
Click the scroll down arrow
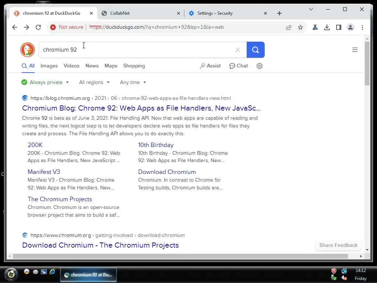pyautogui.click(x=367, y=250)
